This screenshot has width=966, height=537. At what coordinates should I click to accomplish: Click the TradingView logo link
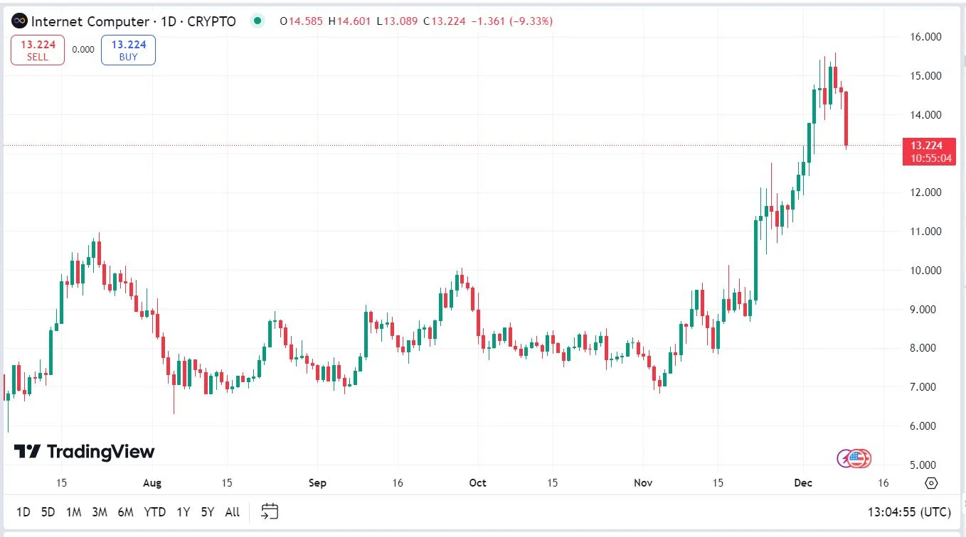point(84,452)
